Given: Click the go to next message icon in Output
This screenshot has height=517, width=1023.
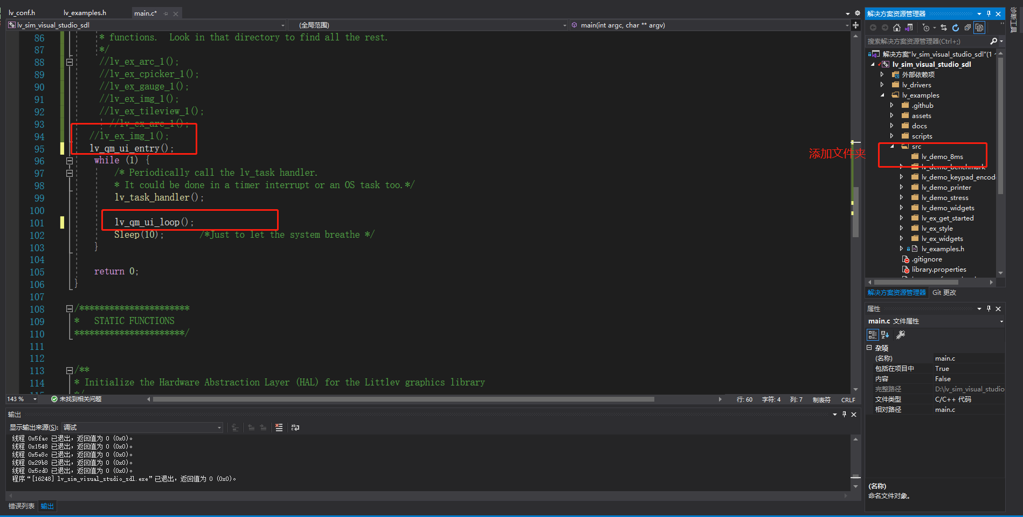Looking at the screenshot, I should coord(263,428).
